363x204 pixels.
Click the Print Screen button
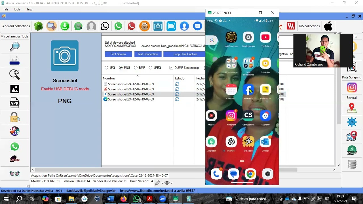(118, 54)
